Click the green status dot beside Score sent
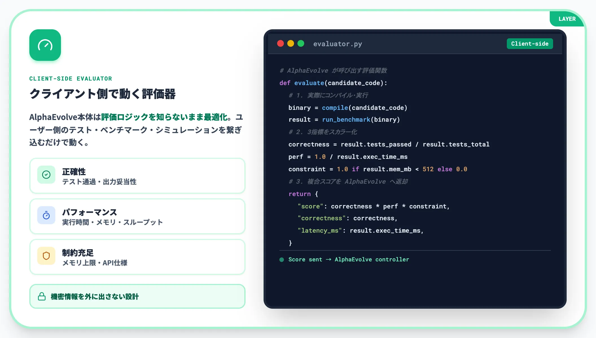 (x=282, y=260)
